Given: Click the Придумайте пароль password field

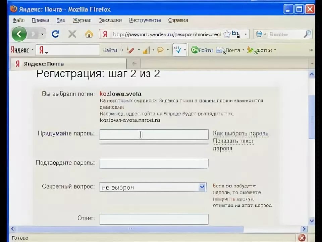Looking at the screenshot, I should pos(154,134).
